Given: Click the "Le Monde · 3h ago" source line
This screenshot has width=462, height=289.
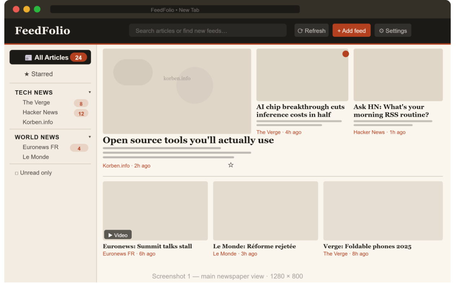Looking at the screenshot, I should 235,254.
